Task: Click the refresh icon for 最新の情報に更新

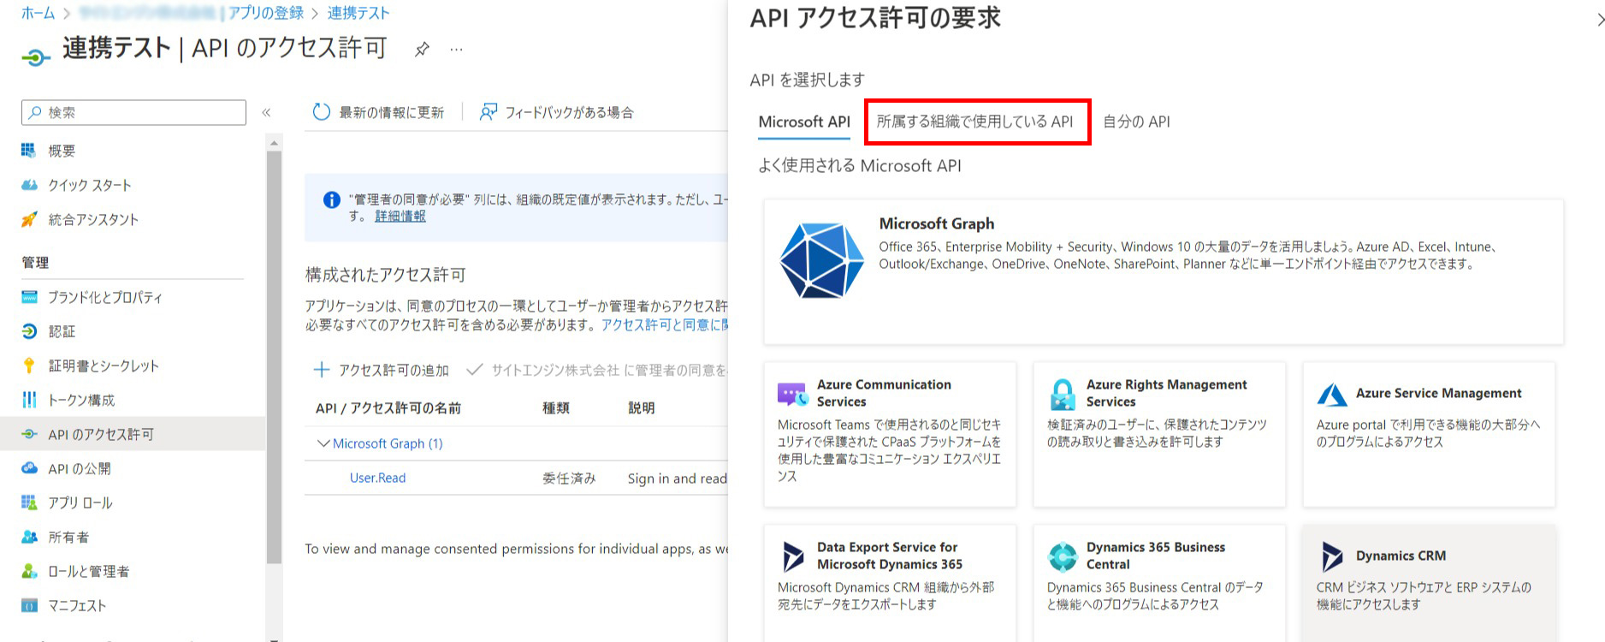Action: pos(321,112)
